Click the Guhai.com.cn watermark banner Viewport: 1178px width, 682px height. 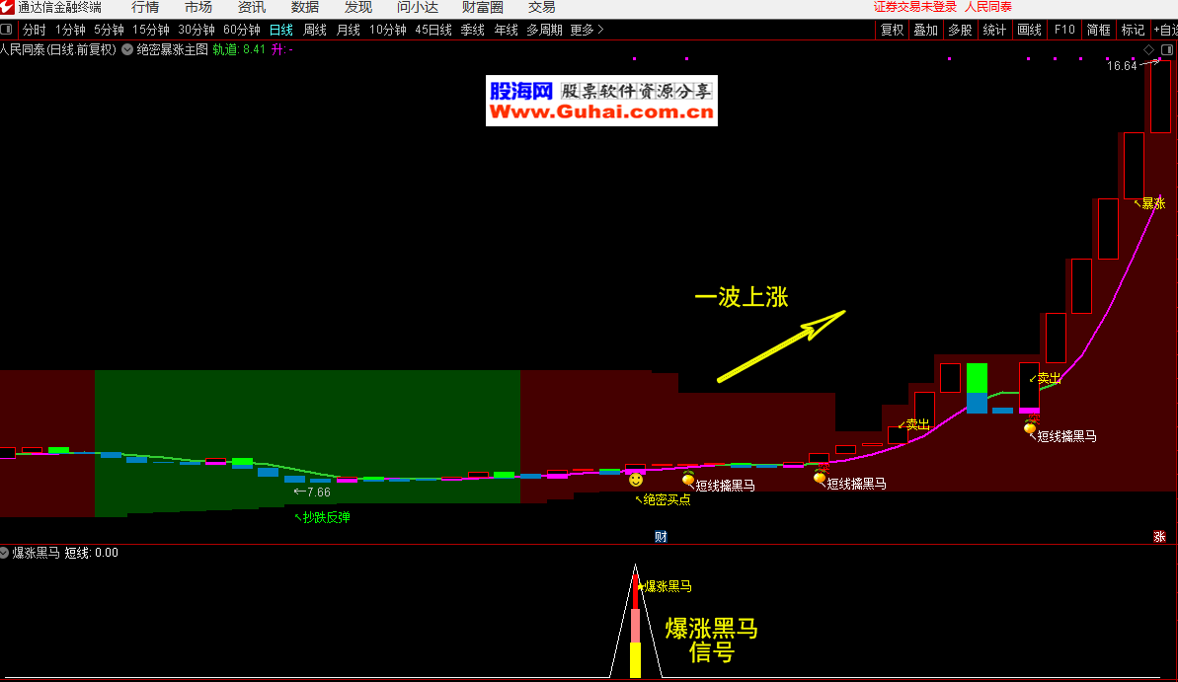click(601, 102)
